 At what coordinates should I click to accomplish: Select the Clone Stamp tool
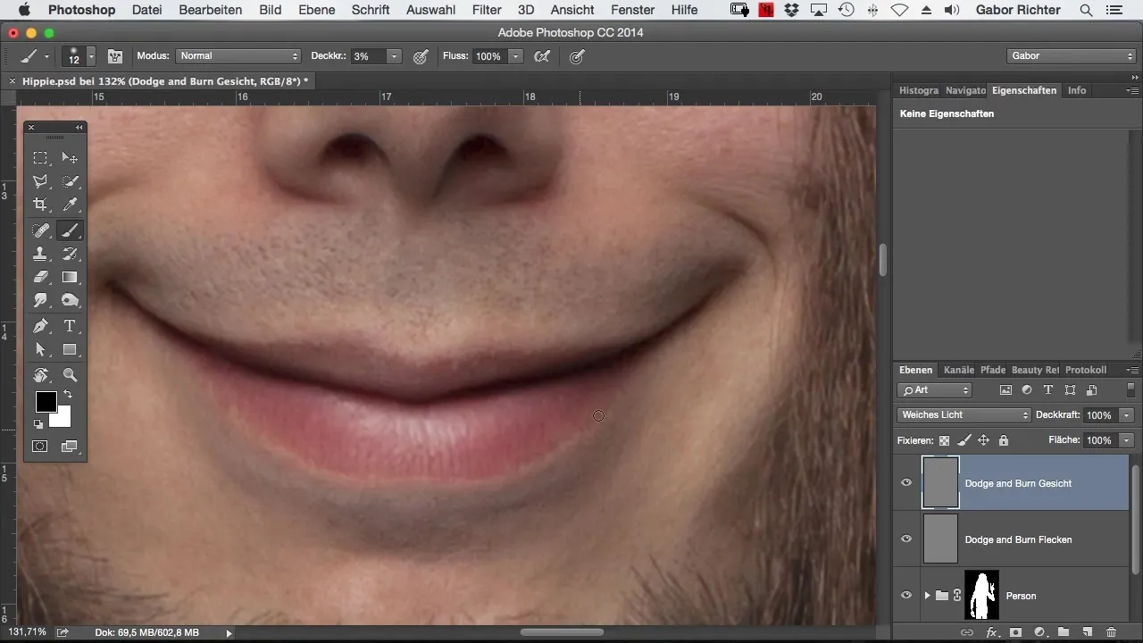tap(41, 254)
